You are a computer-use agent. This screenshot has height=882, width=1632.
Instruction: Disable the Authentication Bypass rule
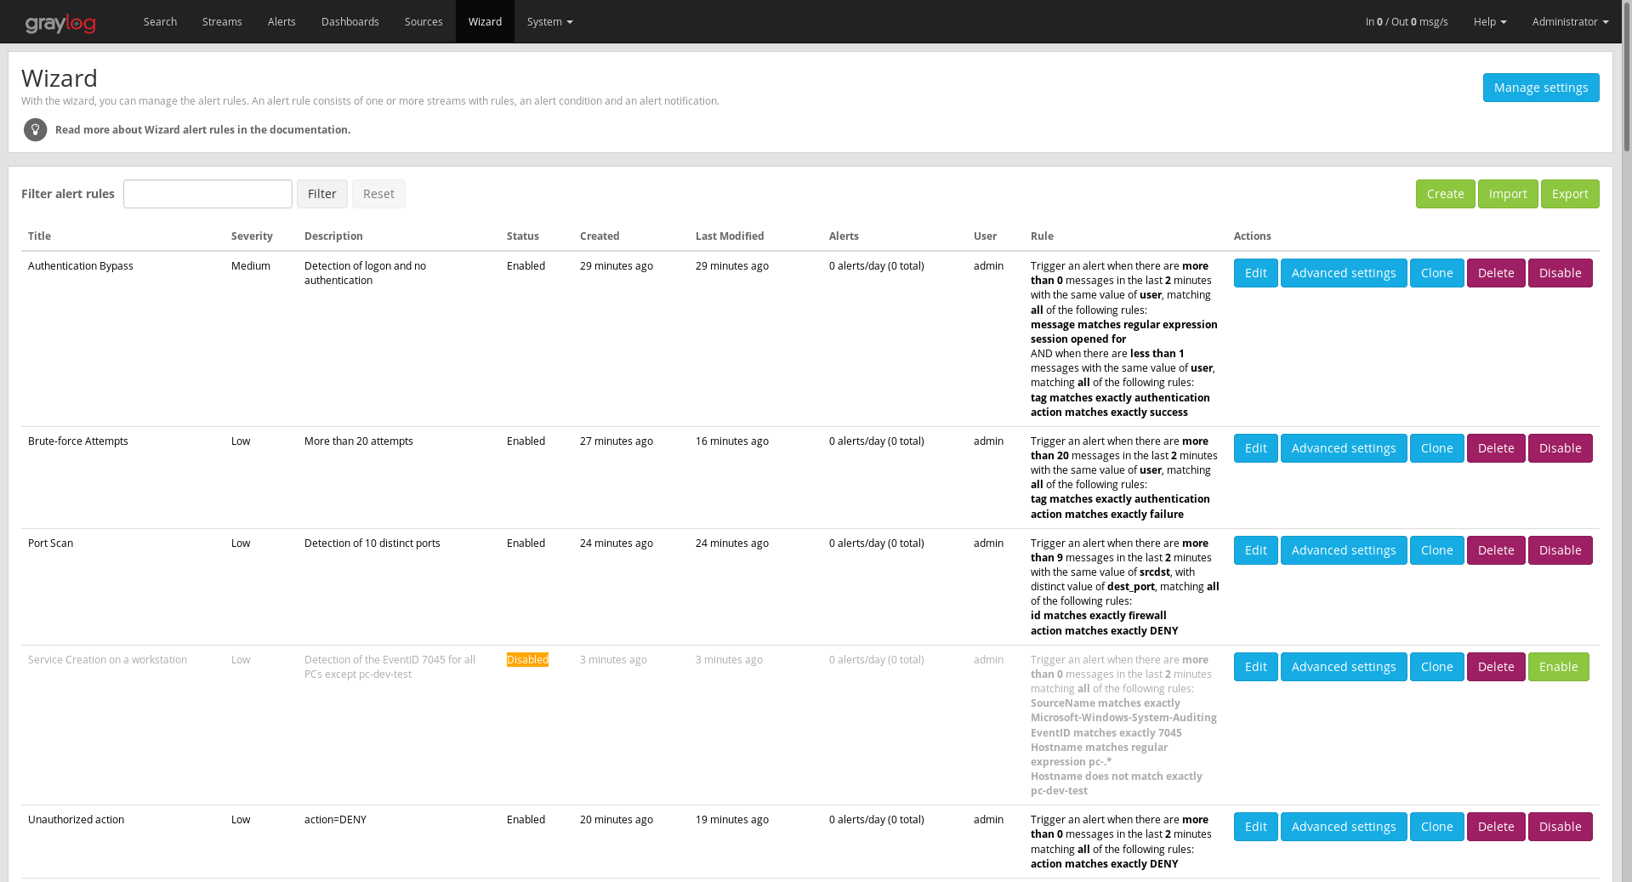[1559, 273]
